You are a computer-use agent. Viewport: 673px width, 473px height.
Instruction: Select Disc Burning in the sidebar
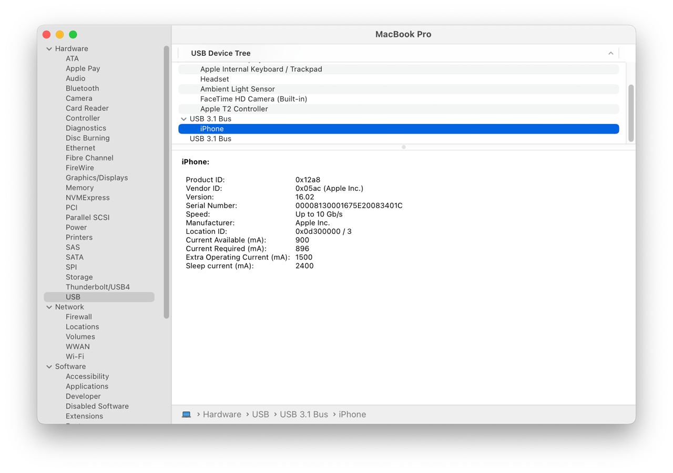(x=87, y=138)
